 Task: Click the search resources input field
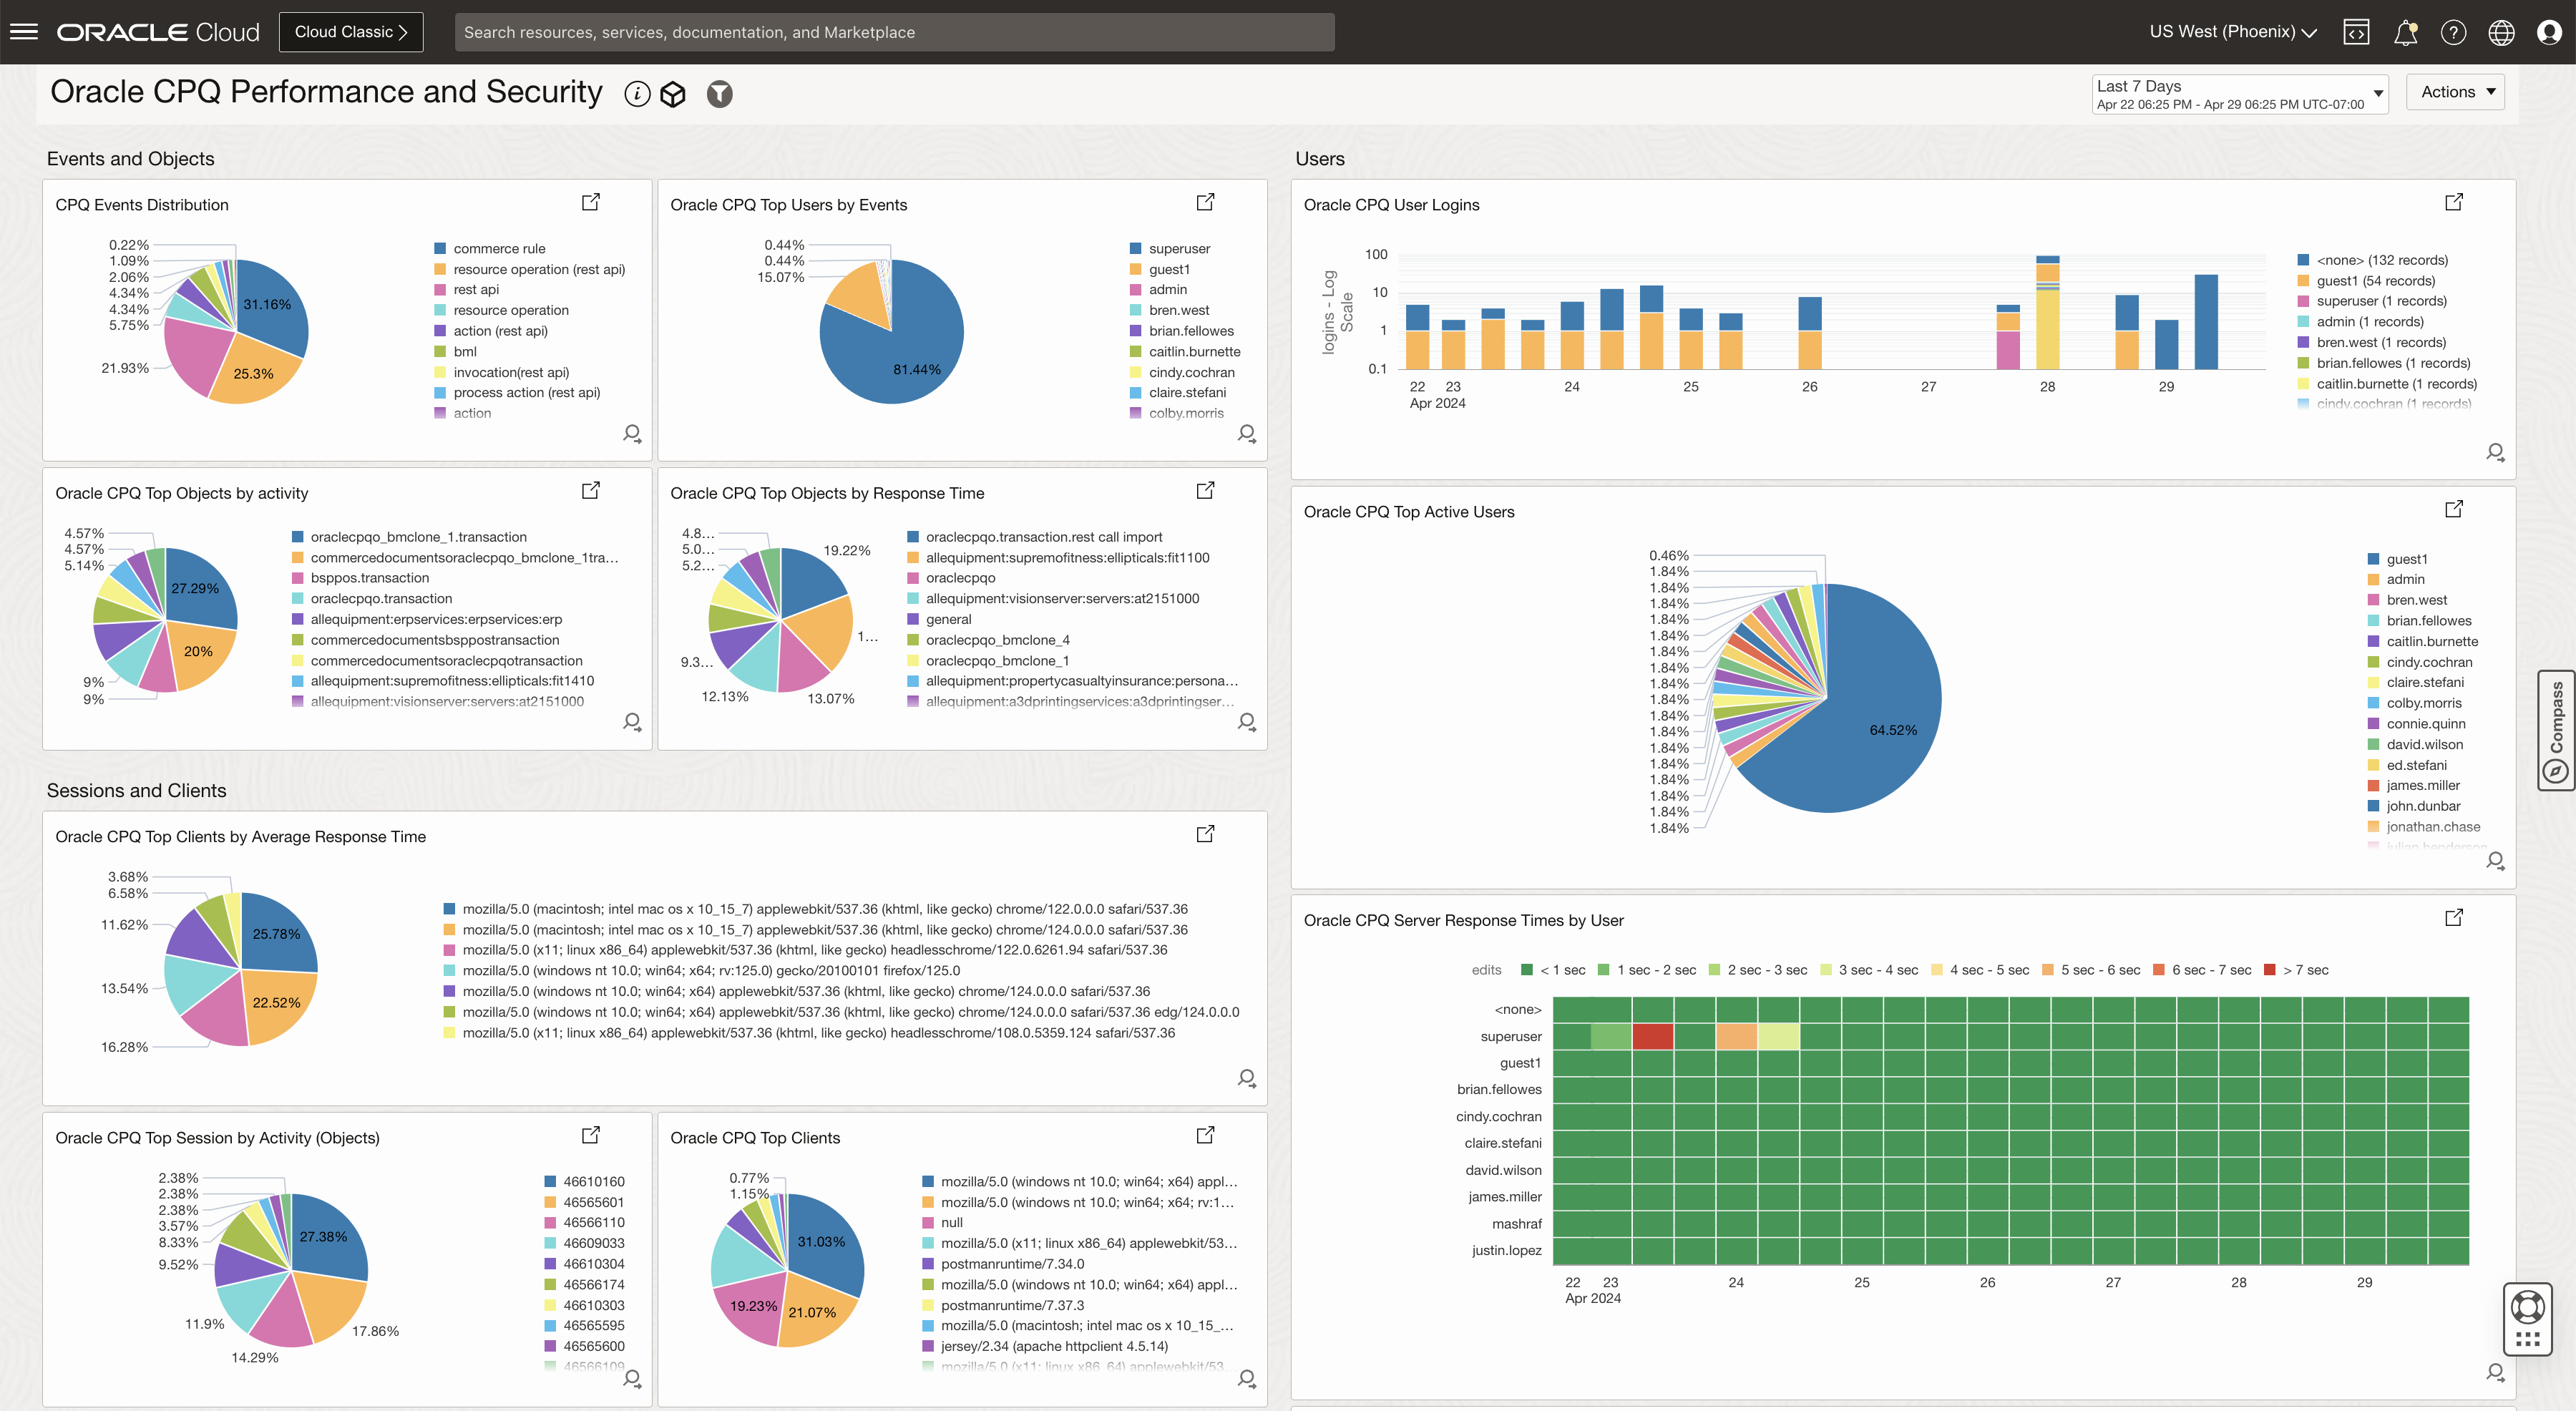[894, 32]
